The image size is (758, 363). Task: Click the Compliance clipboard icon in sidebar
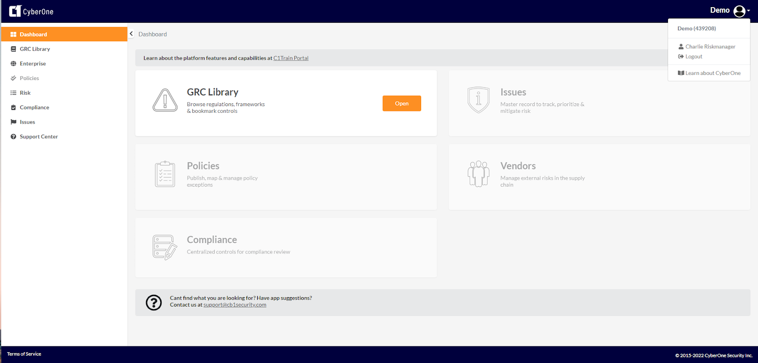click(13, 108)
